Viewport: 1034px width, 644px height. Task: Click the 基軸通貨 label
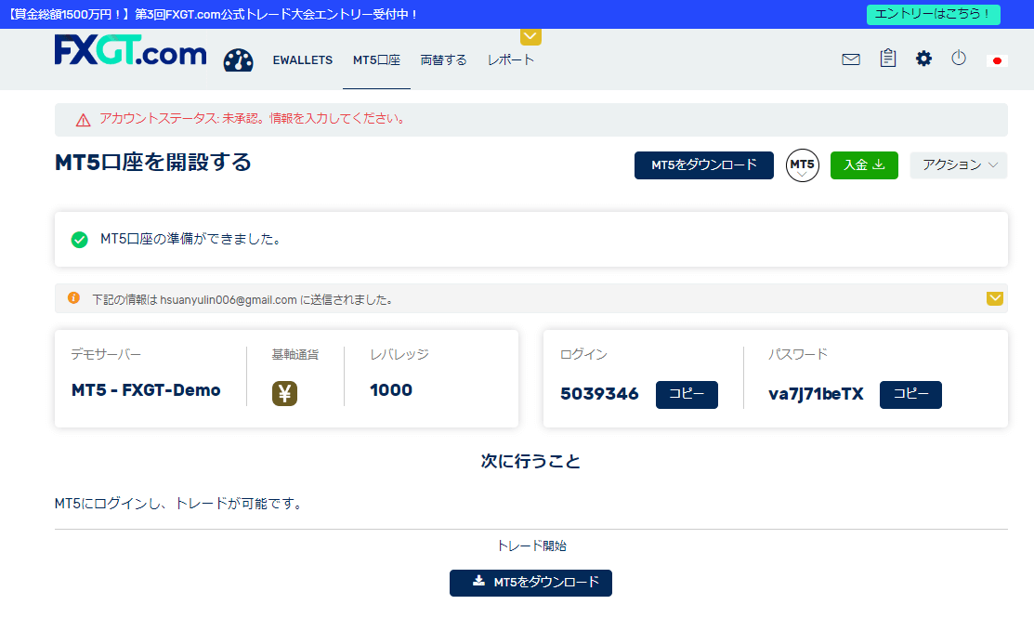click(294, 354)
